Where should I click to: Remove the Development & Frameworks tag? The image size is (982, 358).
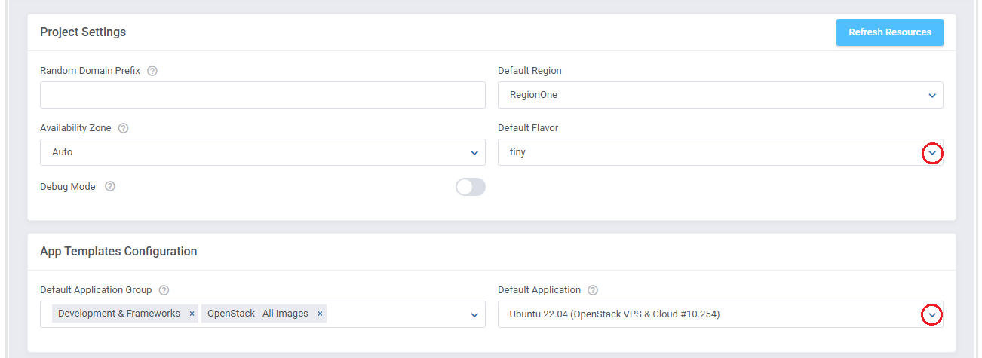pos(192,314)
